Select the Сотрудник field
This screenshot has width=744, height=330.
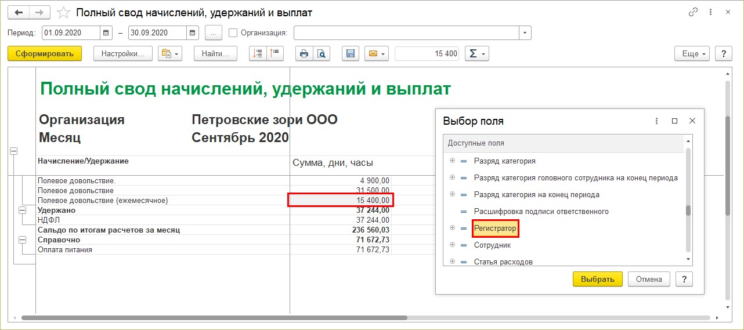point(492,245)
